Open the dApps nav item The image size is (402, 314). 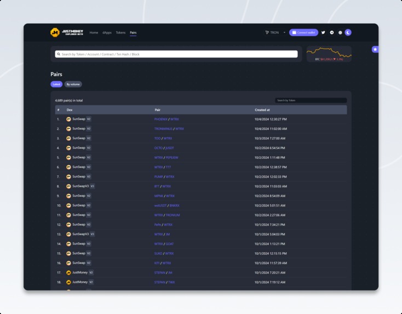click(x=107, y=32)
